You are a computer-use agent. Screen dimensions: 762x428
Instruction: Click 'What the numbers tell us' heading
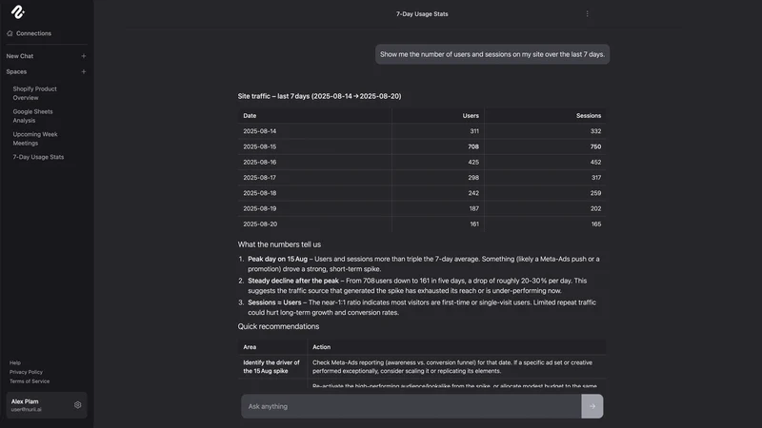pos(279,244)
